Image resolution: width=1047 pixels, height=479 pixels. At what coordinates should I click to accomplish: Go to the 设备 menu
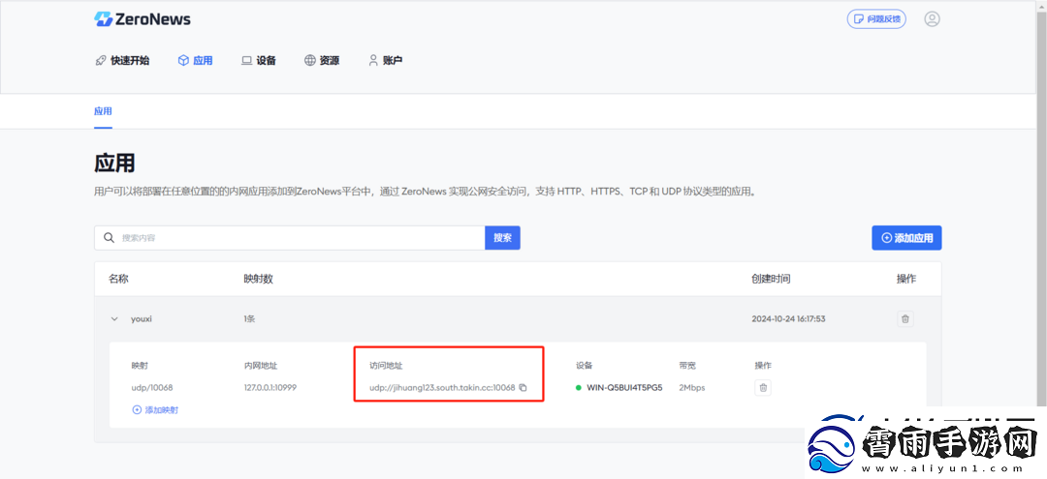click(x=259, y=61)
